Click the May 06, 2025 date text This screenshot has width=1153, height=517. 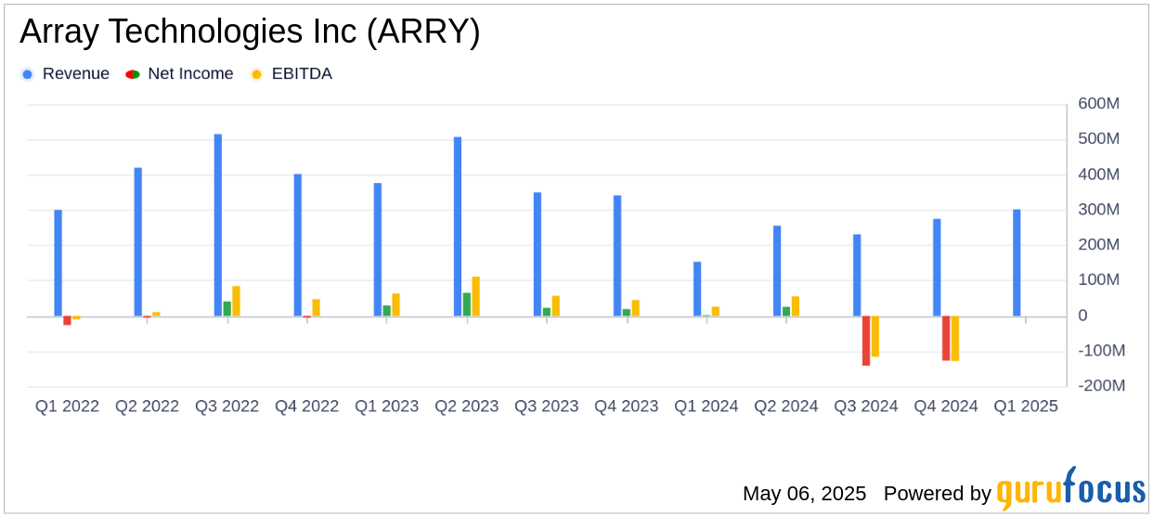click(804, 494)
